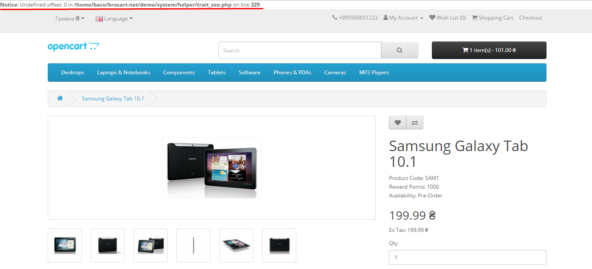
Task: Click phone number +995568651223
Action: coord(358,18)
